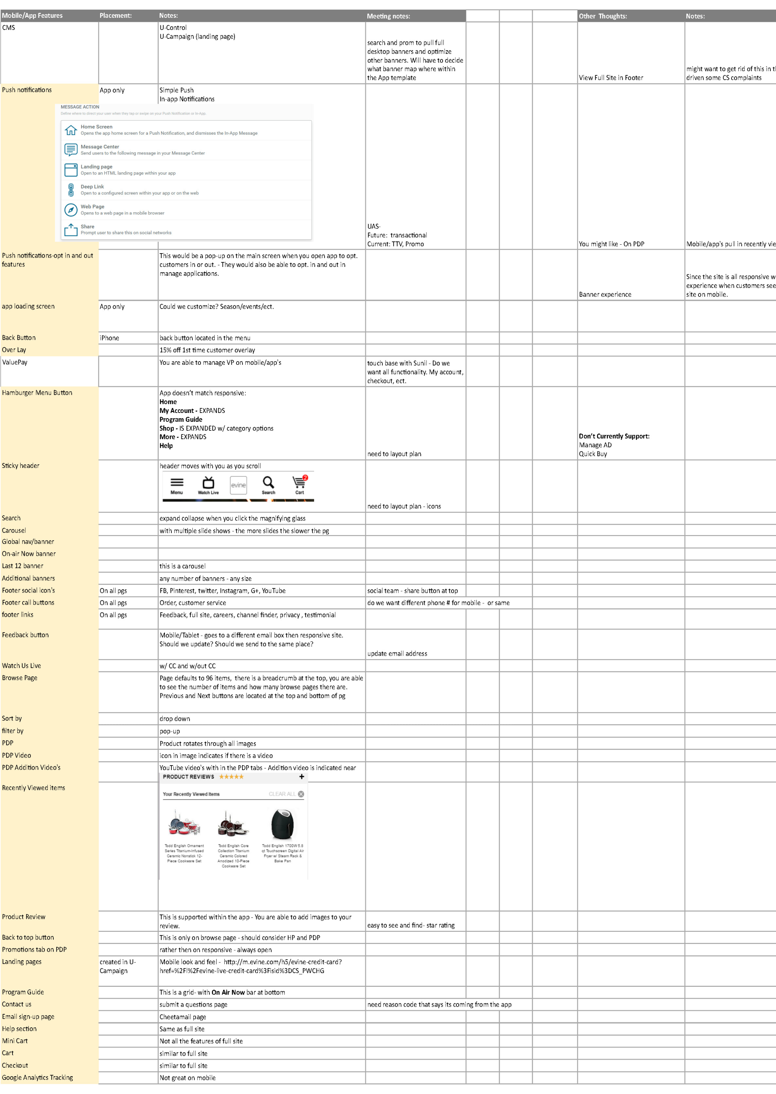Select the Home Screen icon in Message Action
776x1094 pixels.
[x=71, y=130]
